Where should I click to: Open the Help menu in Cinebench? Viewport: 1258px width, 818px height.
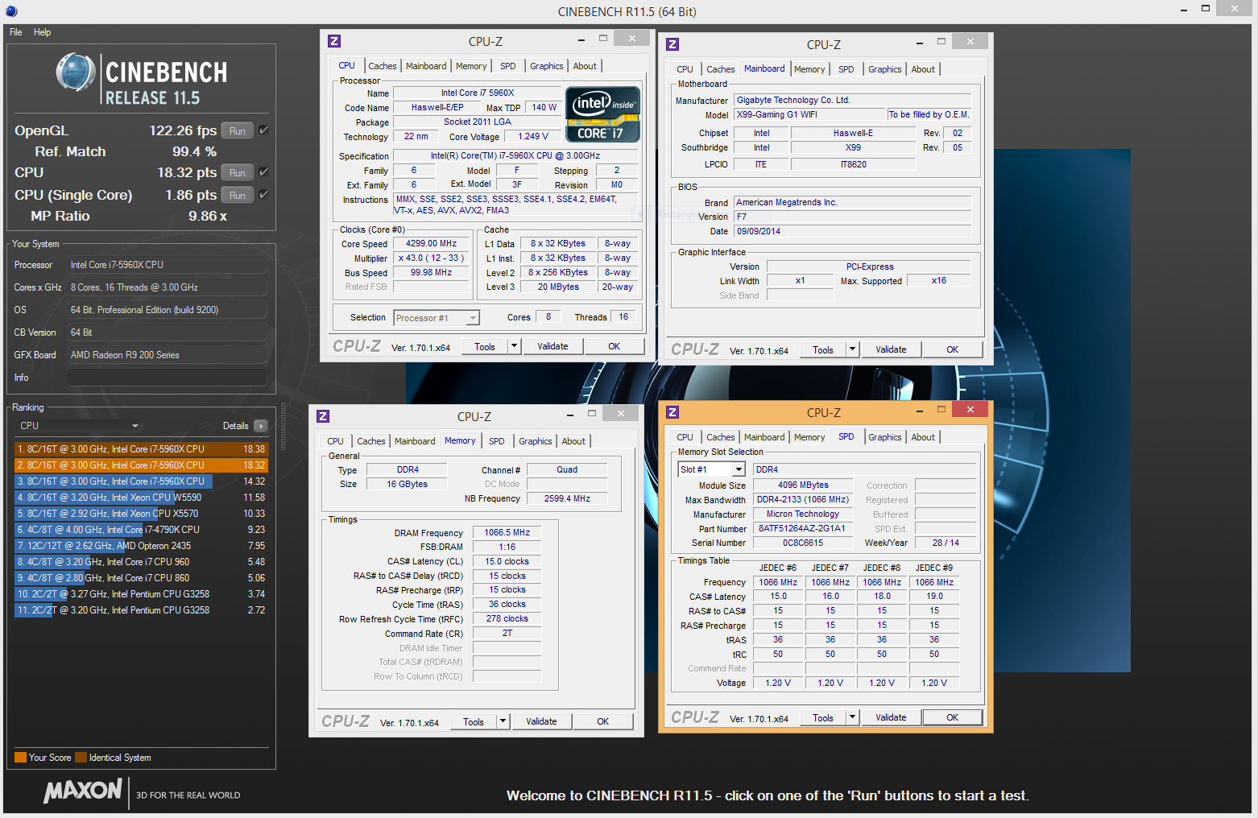coord(43,32)
